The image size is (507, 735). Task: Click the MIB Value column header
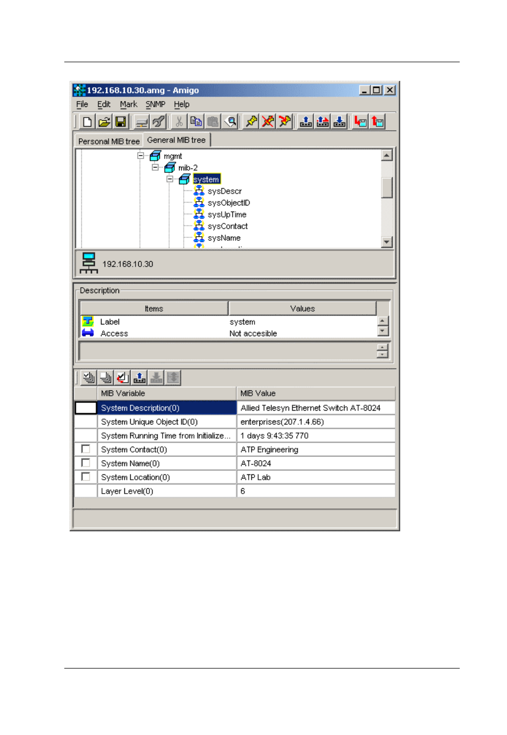(316, 394)
